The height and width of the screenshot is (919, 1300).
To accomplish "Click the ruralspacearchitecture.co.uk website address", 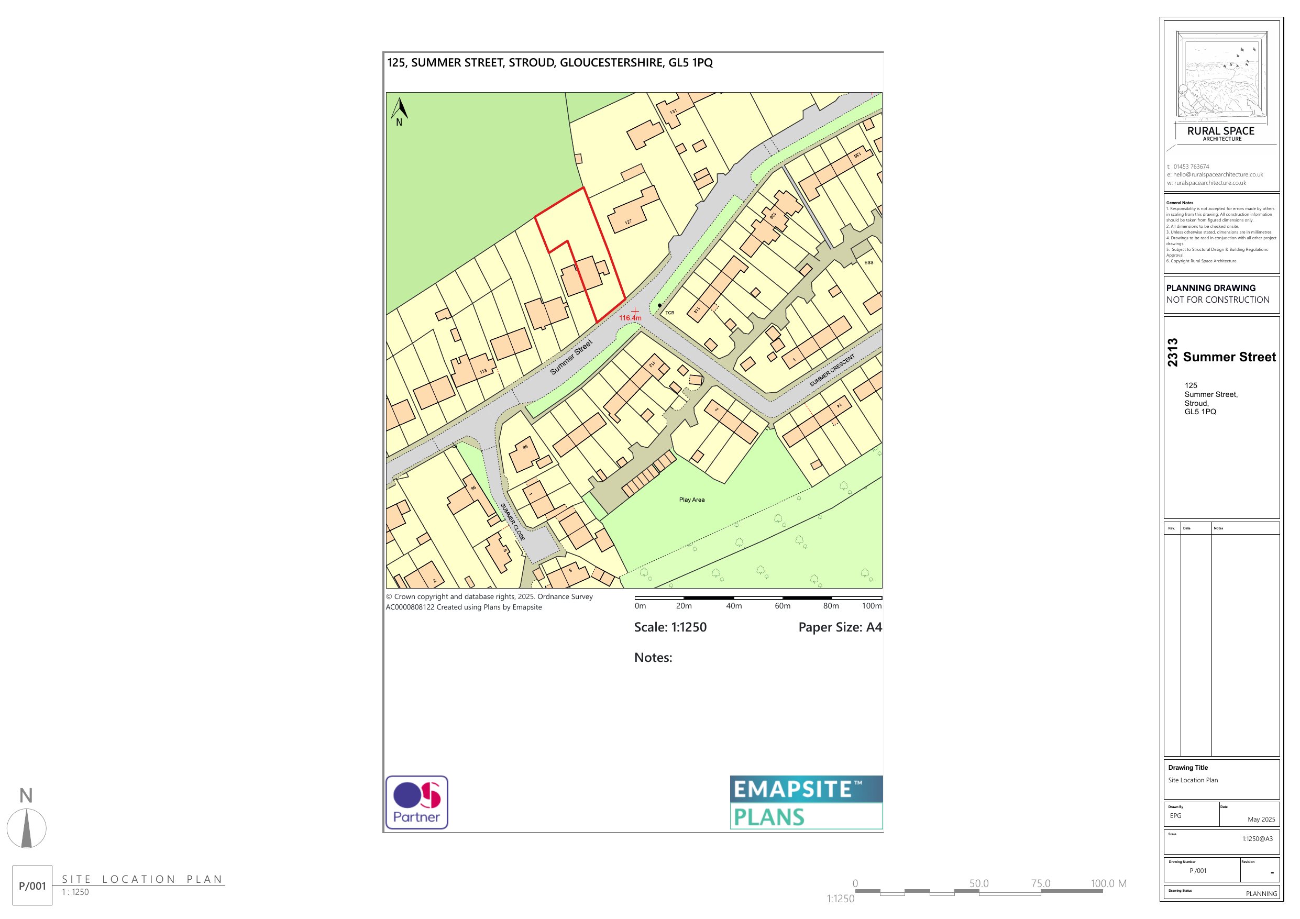I will [x=1209, y=183].
